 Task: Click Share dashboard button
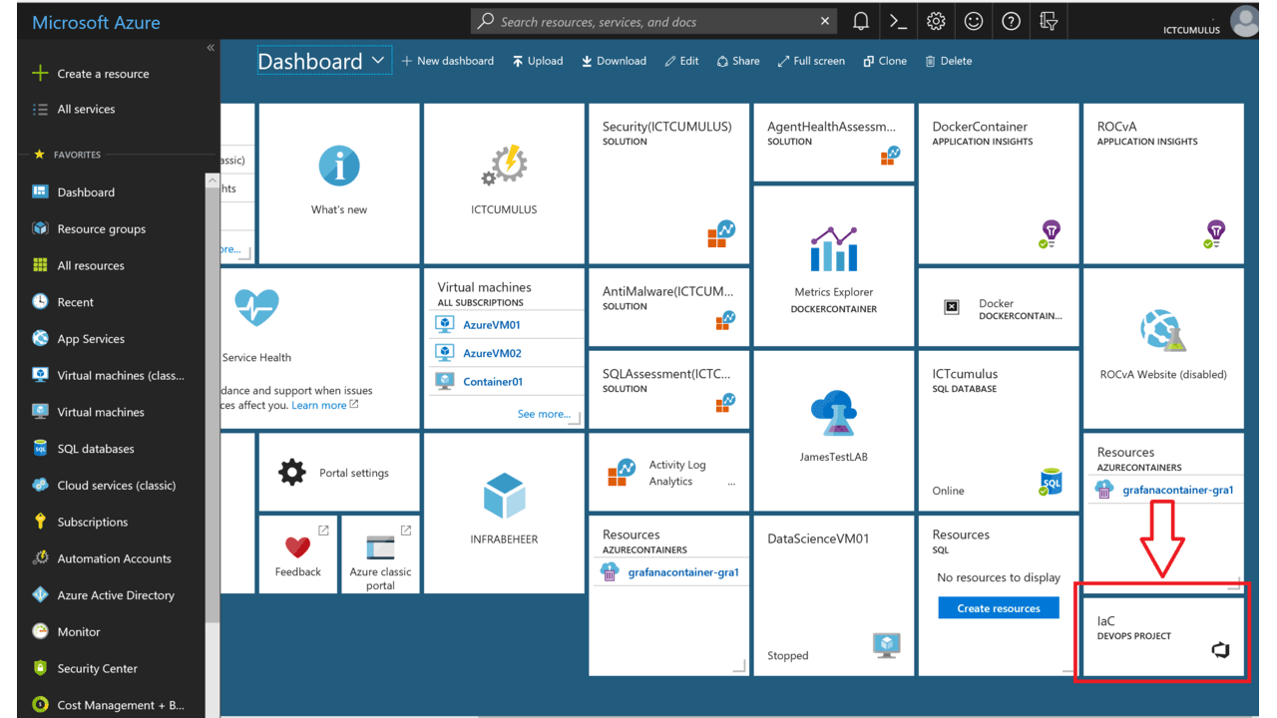click(738, 61)
